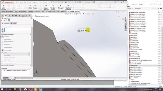Image resolution: width=163 pixels, height=91 pixels.
Task: Select серьга.SLDPRT in Explorer file list
Action: 134,65
